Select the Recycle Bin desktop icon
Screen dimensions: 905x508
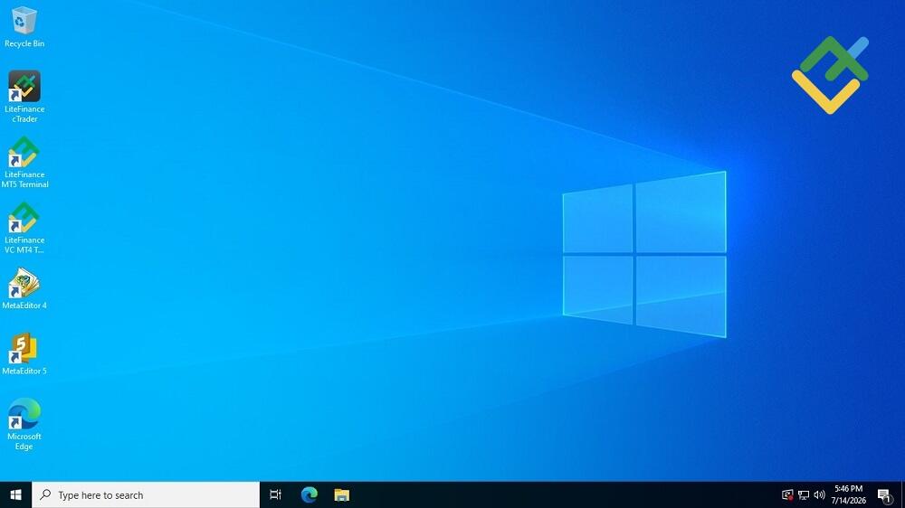[x=24, y=26]
